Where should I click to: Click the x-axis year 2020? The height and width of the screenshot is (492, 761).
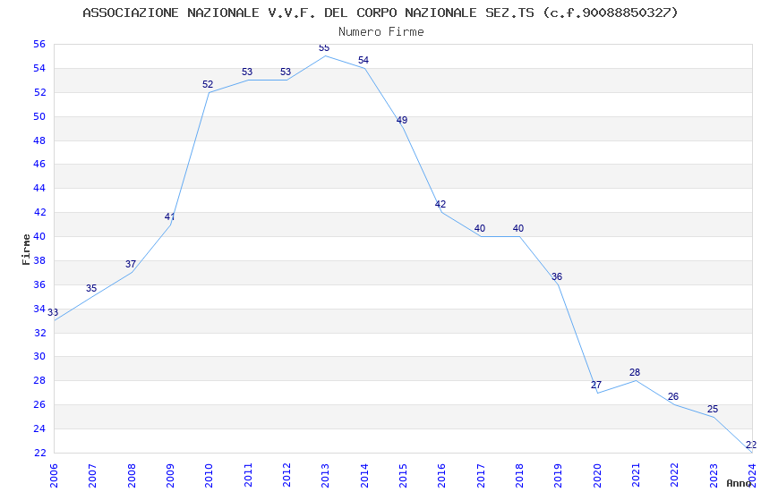597,476
